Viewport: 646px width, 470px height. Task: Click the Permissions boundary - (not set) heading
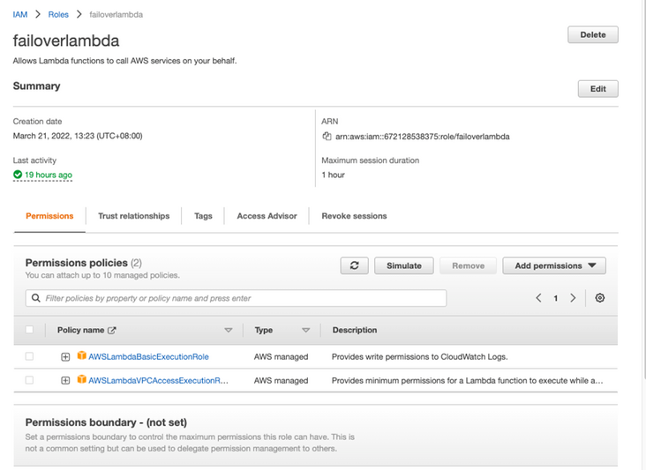point(106,422)
